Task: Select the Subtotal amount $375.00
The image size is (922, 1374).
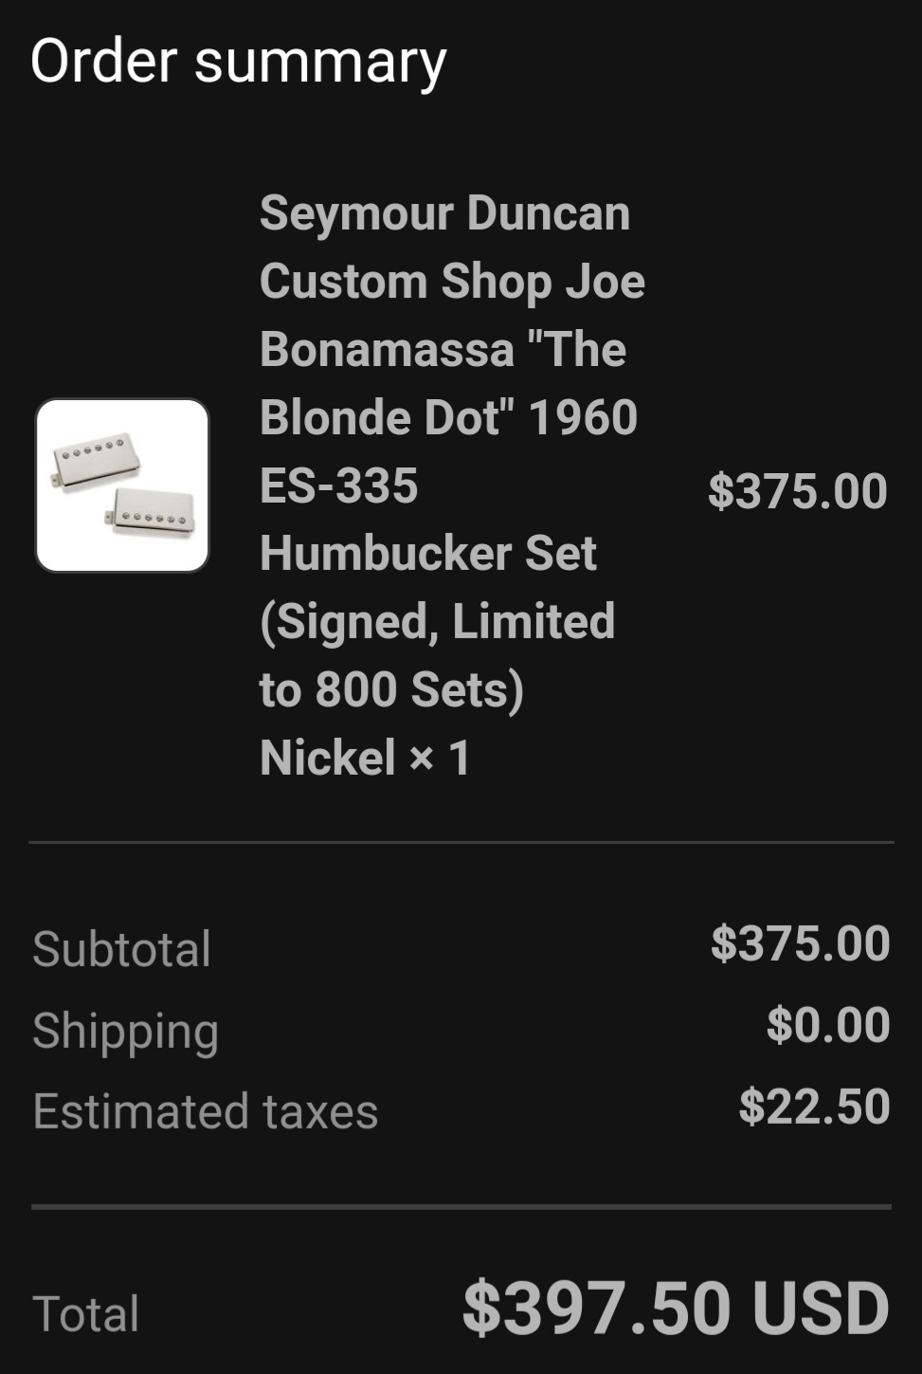Action: coord(801,943)
